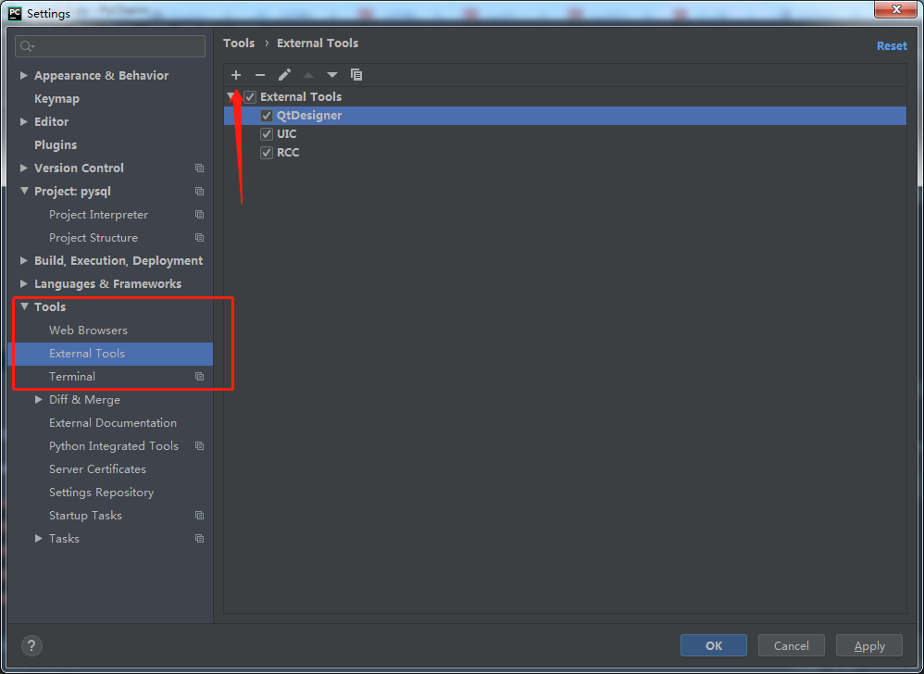Disable the UIC external tool
Screen dimensions: 924x674
coord(267,133)
